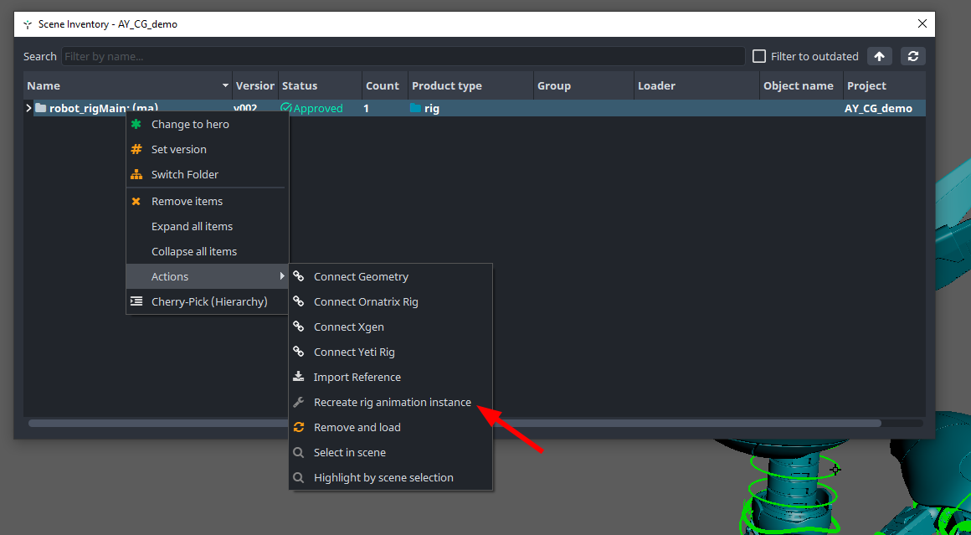Focus the Filter by name search field

coord(402,56)
